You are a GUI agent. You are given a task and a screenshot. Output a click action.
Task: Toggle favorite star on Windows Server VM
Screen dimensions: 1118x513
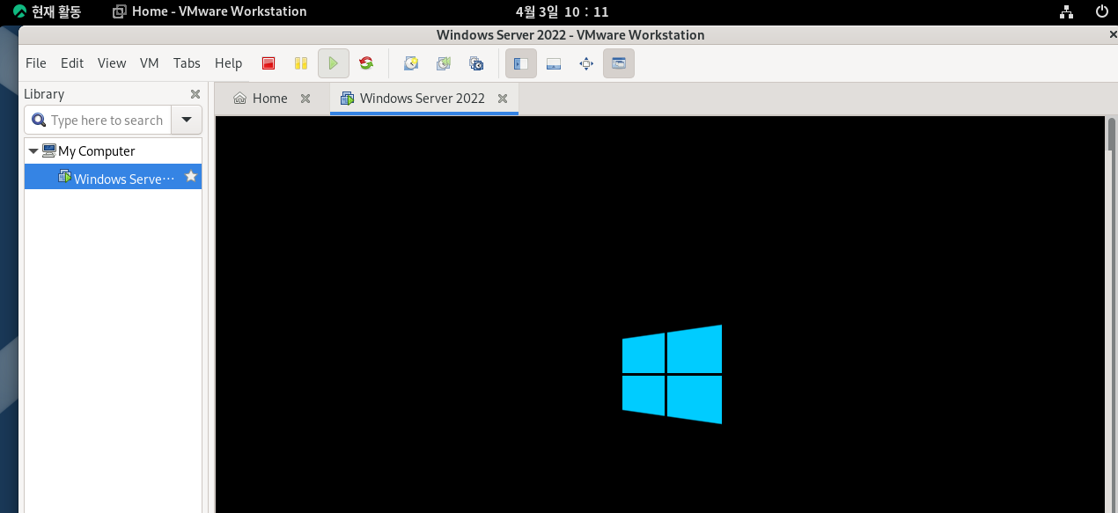190,177
